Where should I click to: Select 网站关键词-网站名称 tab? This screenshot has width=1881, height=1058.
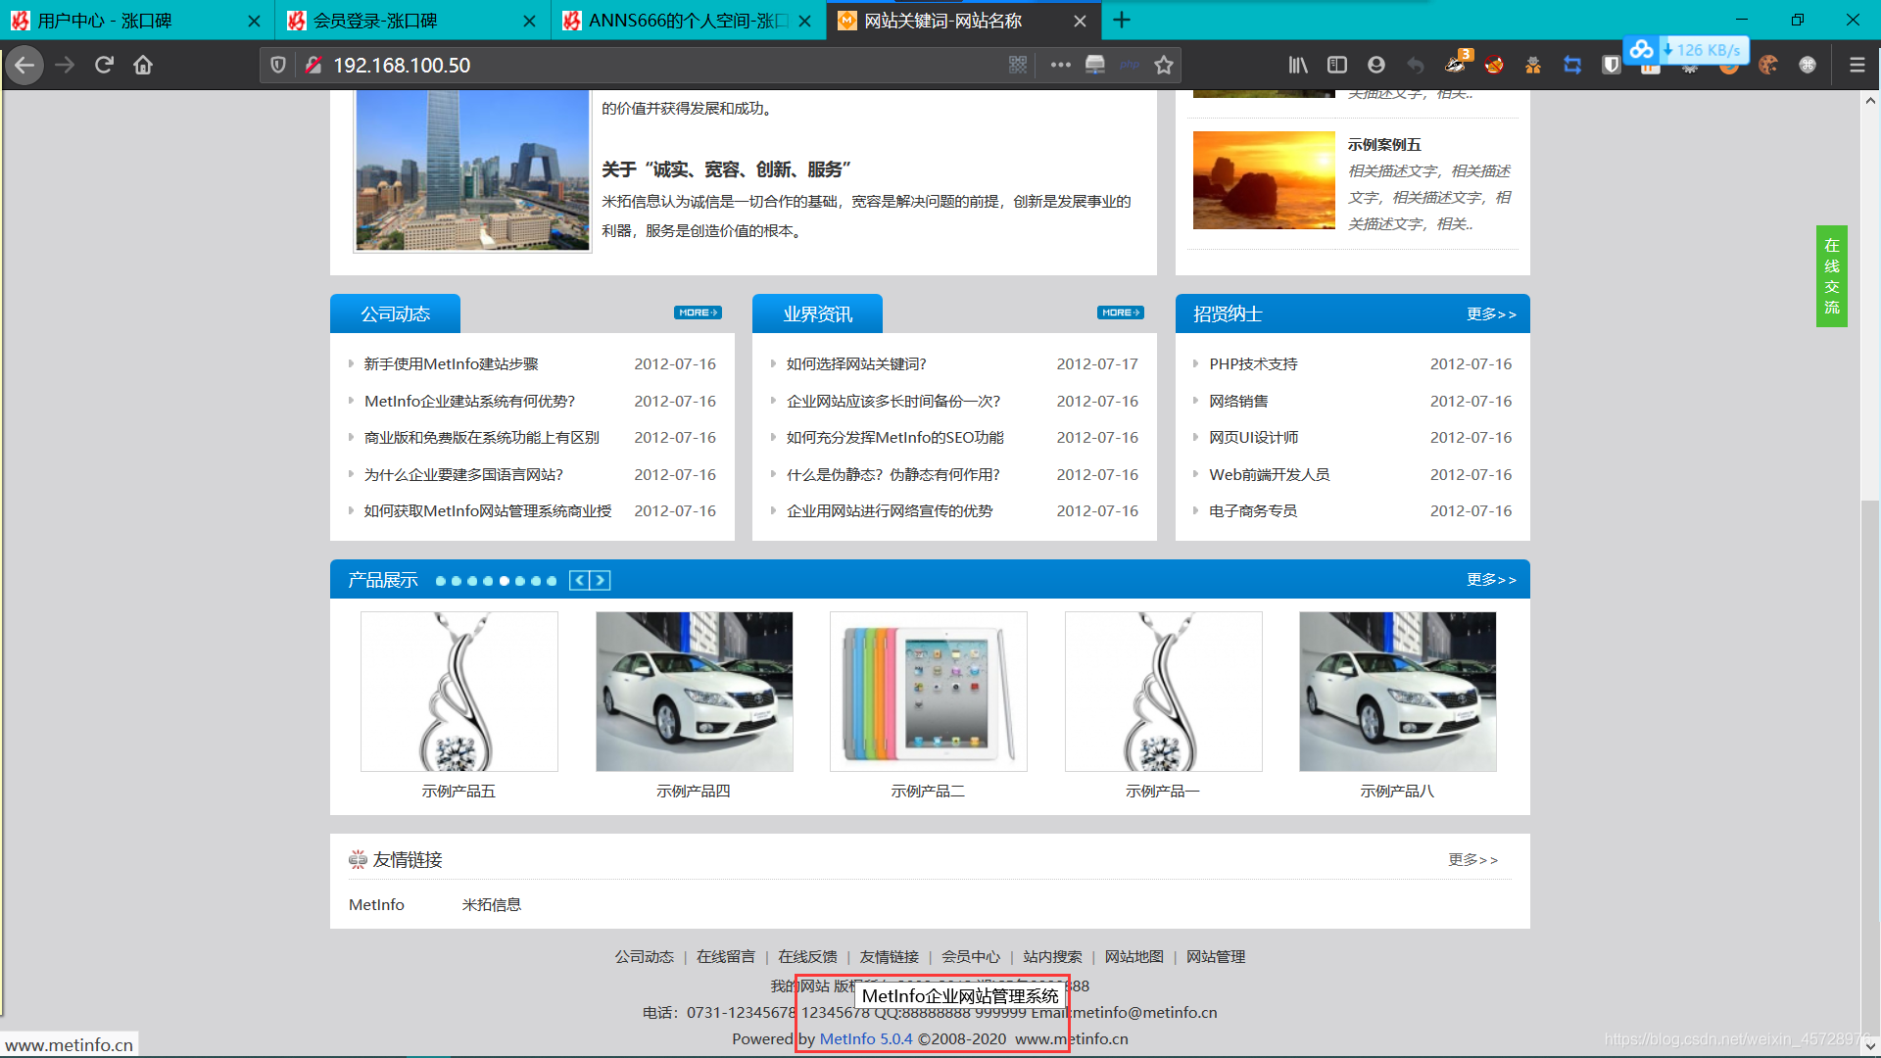pyautogui.click(x=963, y=21)
